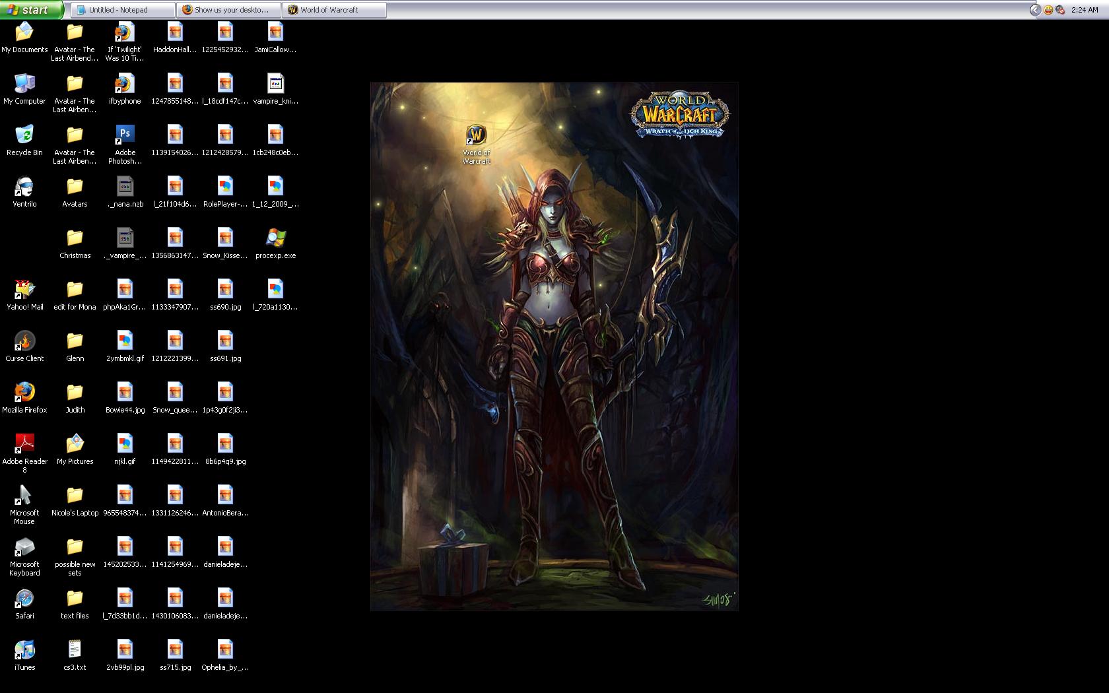1109x693 pixels.
Task: Select the JamiCallow image file
Action: [275, 38]
